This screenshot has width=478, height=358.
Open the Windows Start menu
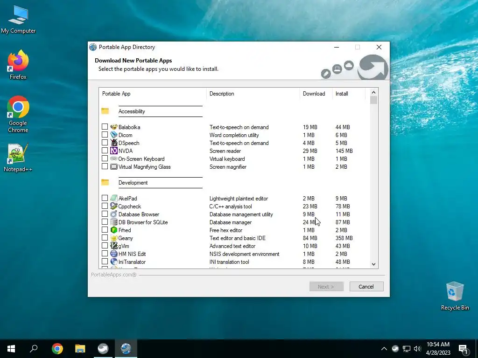click(x=11, y=349)
